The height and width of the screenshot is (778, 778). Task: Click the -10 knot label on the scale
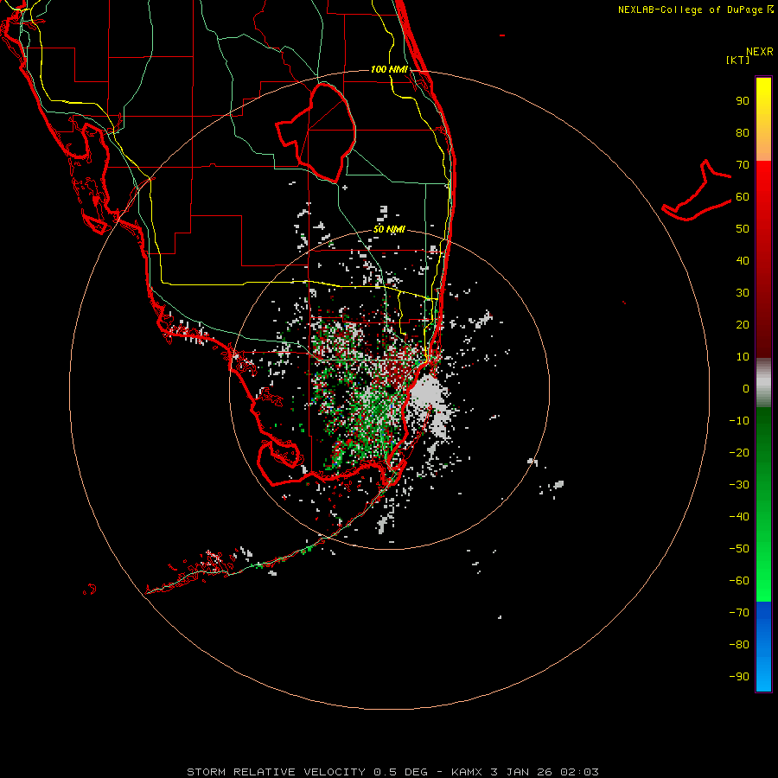739,421
